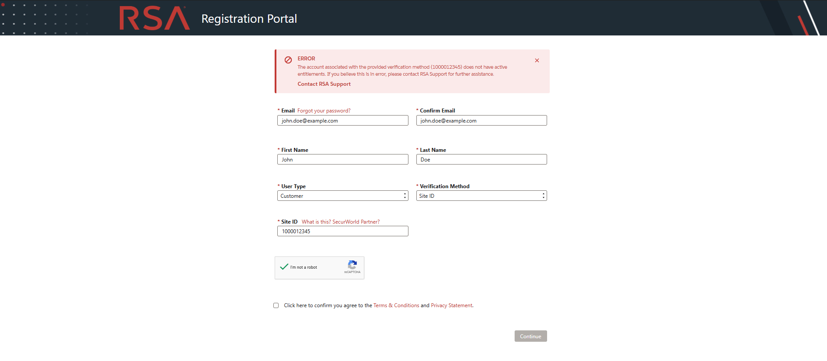
Task: Click 'What is this?' Site ID help link
Action: point(316,222)
